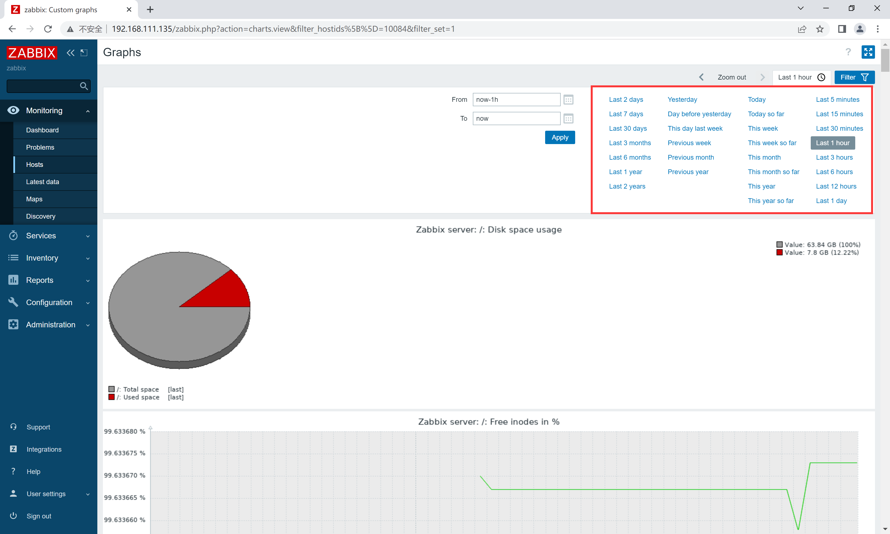Share this page from address bar
The height and width of the screenshot is (534, 890).
click(802, 29)
